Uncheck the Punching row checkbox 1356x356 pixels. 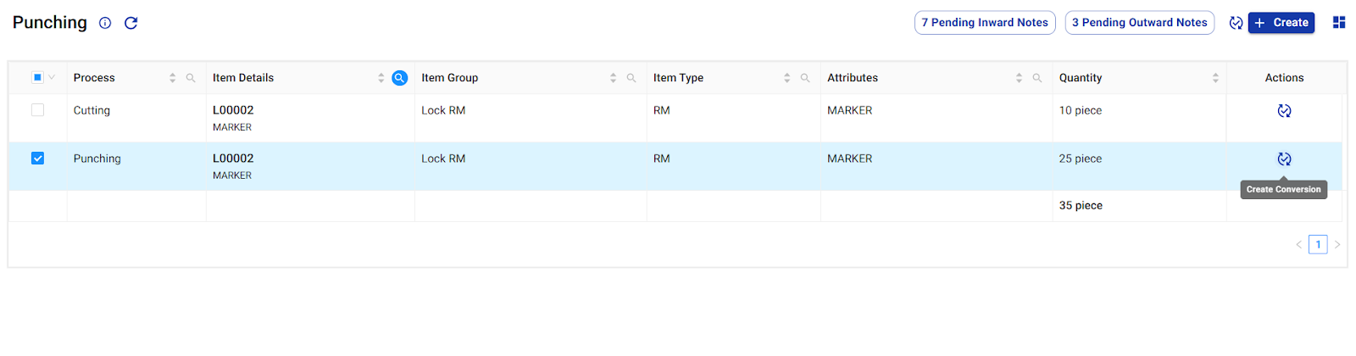tap(37, 159)
